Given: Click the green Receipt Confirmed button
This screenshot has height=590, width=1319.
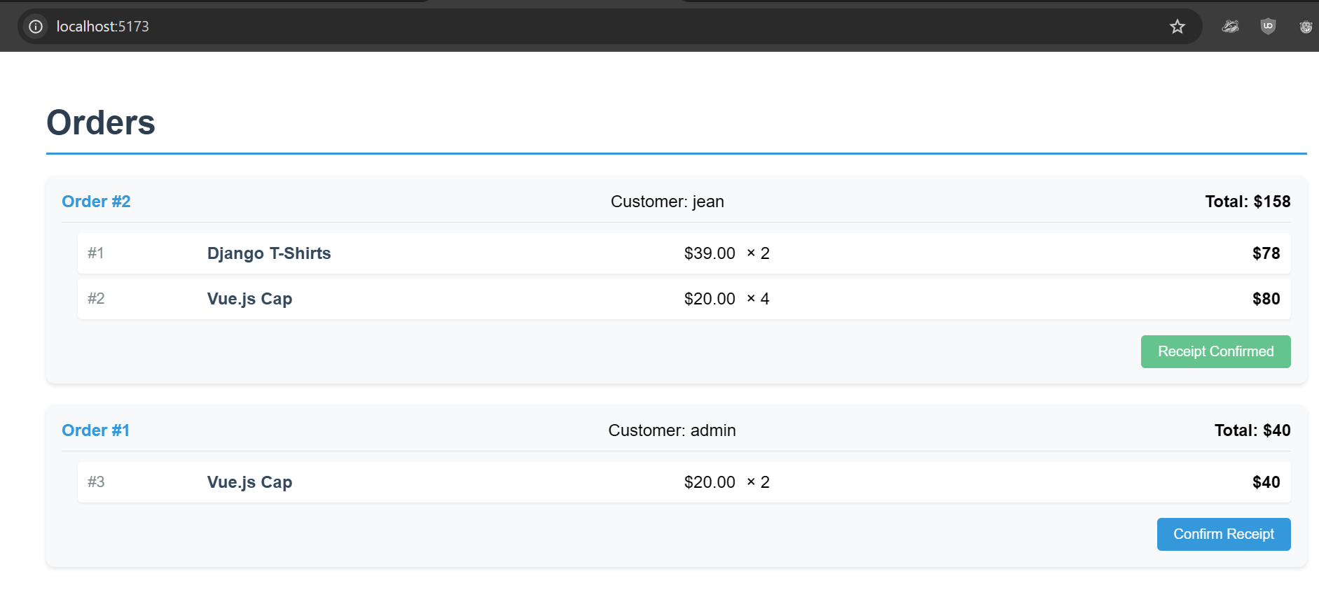Looking at the screenshot, I should click(1215, 351).
